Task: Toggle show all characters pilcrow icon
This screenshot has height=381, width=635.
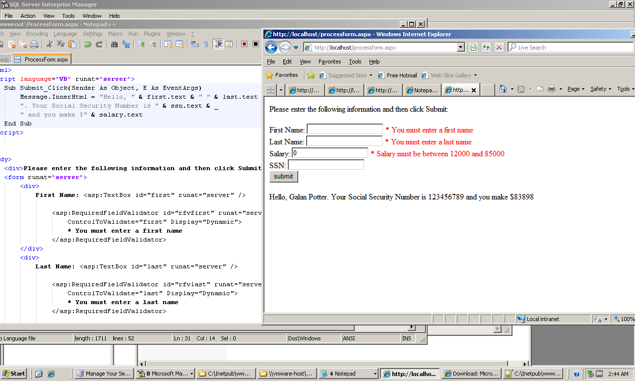Action: point(206,44)
